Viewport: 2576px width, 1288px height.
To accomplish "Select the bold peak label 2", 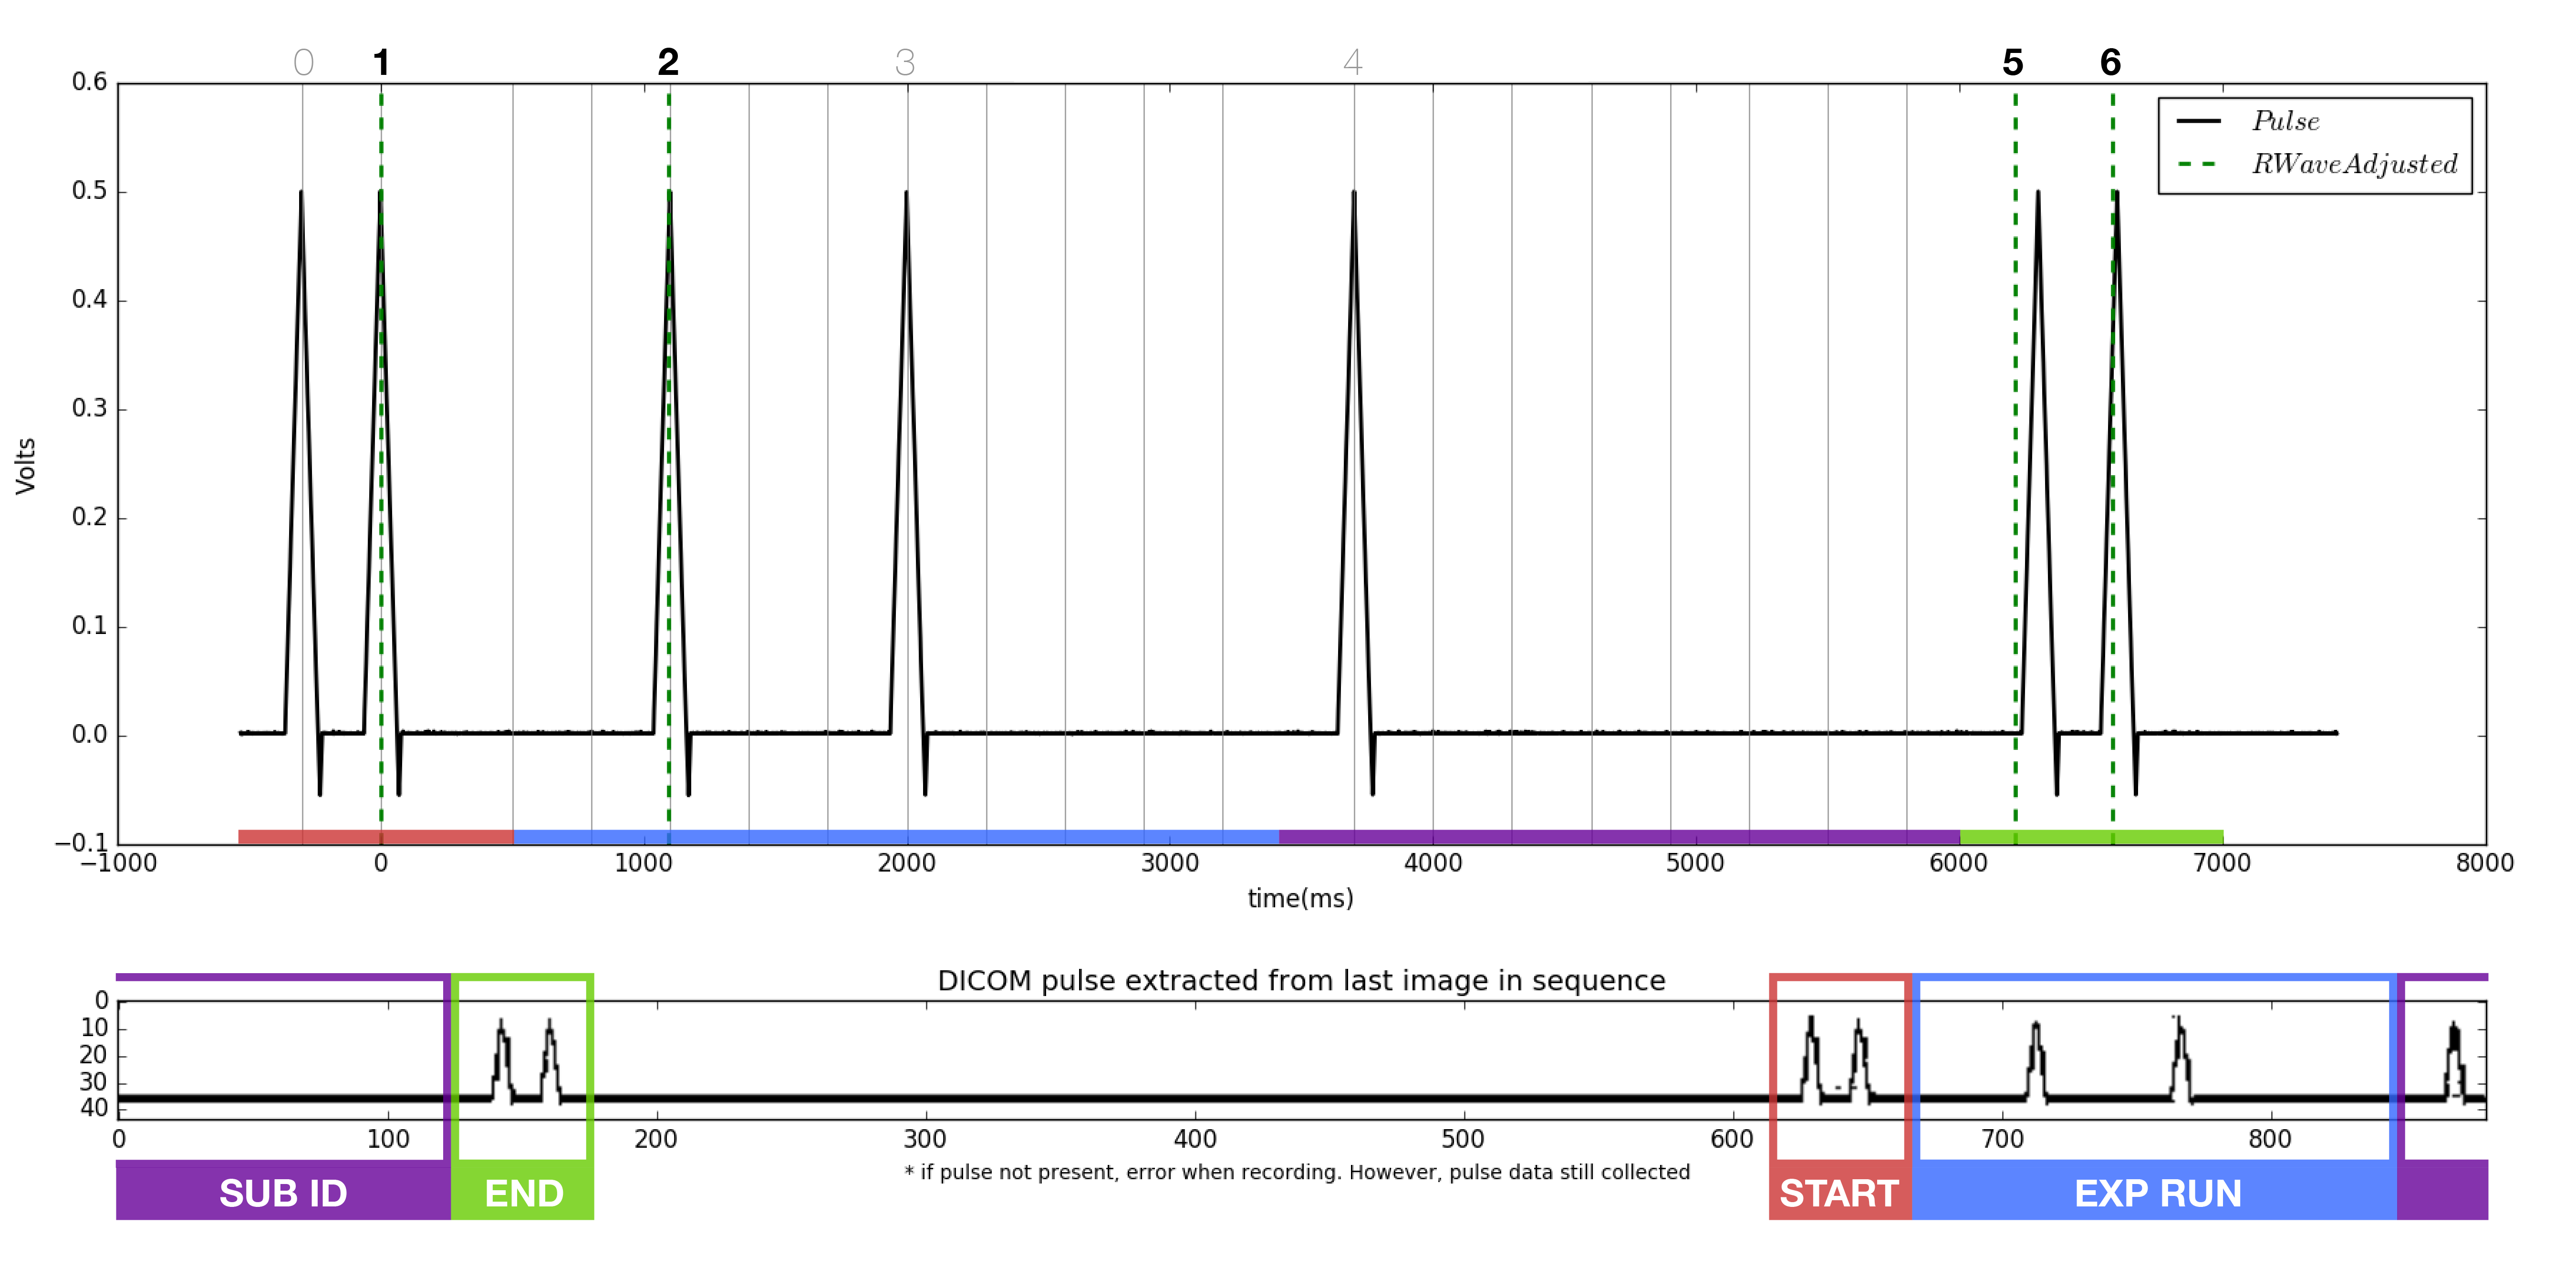I will [x=668, y=62].
